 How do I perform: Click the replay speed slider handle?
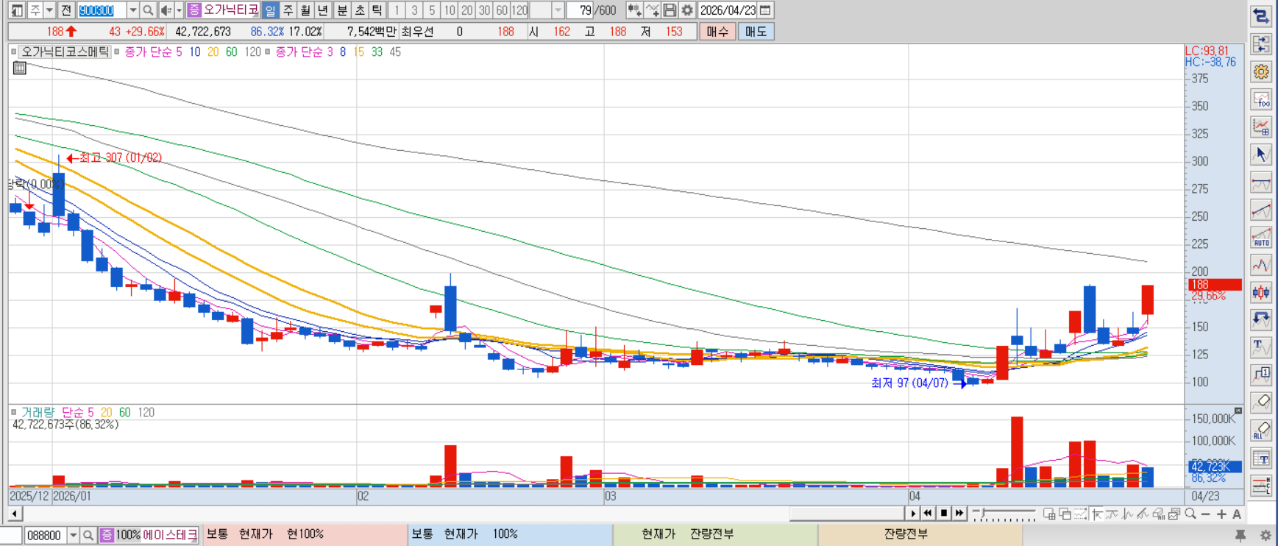click(981, 513)
